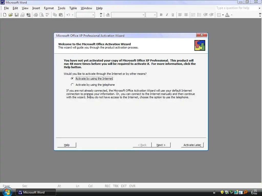Click the EXT status bar indicator
This screenshot has height=196, width=262.
click(x=124, y=186)
